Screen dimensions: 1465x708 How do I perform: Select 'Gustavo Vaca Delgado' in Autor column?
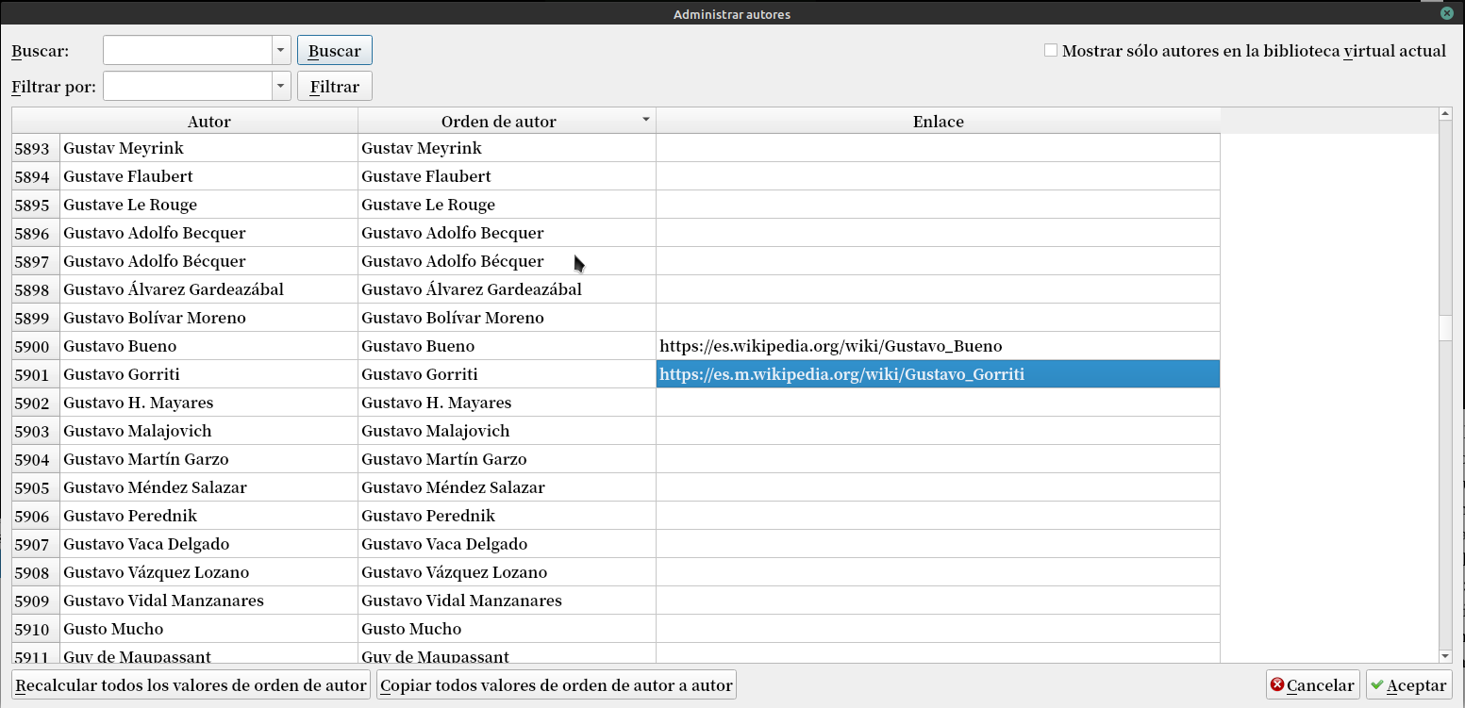[208, 544]
